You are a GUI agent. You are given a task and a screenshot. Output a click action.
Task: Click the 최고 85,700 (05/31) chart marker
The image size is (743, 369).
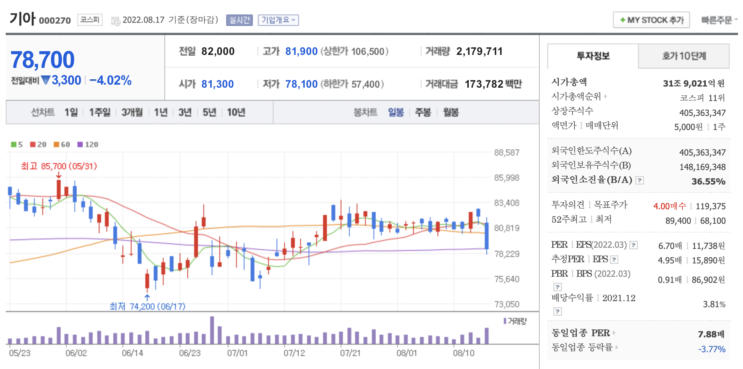tap(59, 166)
